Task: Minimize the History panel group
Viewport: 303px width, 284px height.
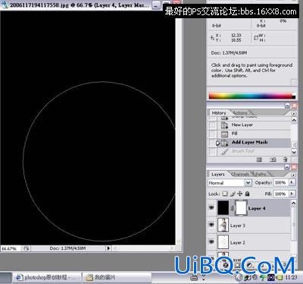Action: [x=287, y=105]
